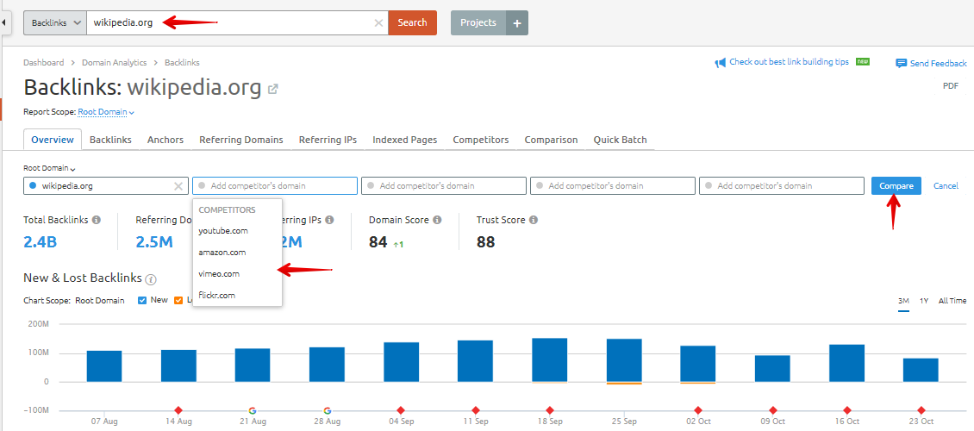Cancel the domain comparison

coord(946,185)
